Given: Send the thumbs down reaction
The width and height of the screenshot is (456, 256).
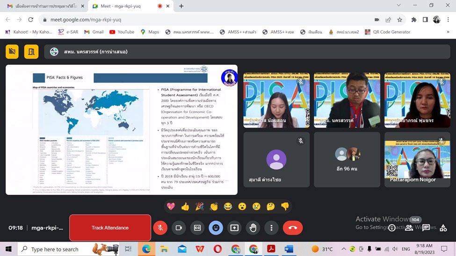Looking at the screenshot, I should point(285,206).
